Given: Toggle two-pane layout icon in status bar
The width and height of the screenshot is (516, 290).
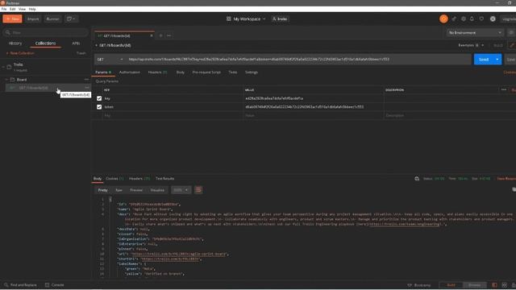Looking at the screenshot, I should pos(494,285).
